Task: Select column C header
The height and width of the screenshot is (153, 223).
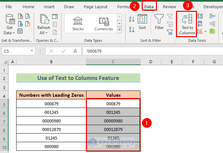Action: 113,62
